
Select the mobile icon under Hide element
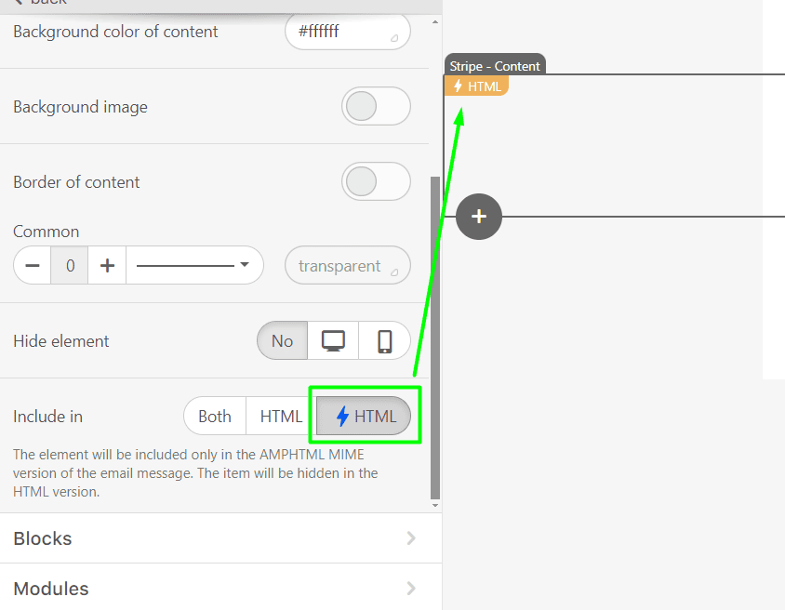(385, 340)
